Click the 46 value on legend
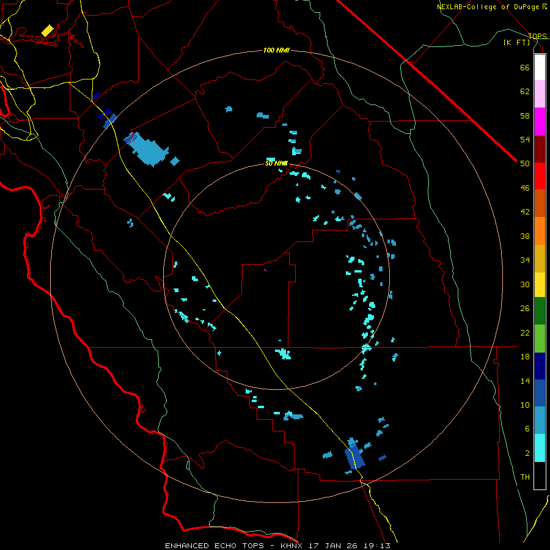The height and width of the screenshot is (550, 550). [525, 188]
